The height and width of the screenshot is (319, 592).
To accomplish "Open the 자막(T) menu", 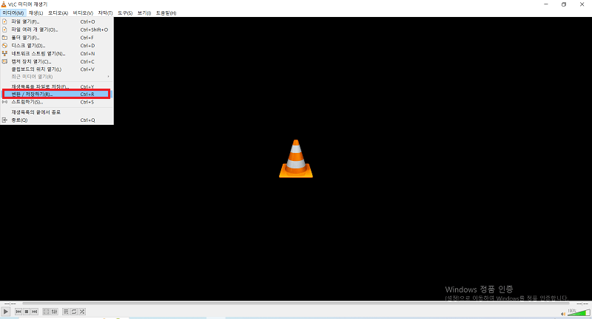I will (105, 13).
